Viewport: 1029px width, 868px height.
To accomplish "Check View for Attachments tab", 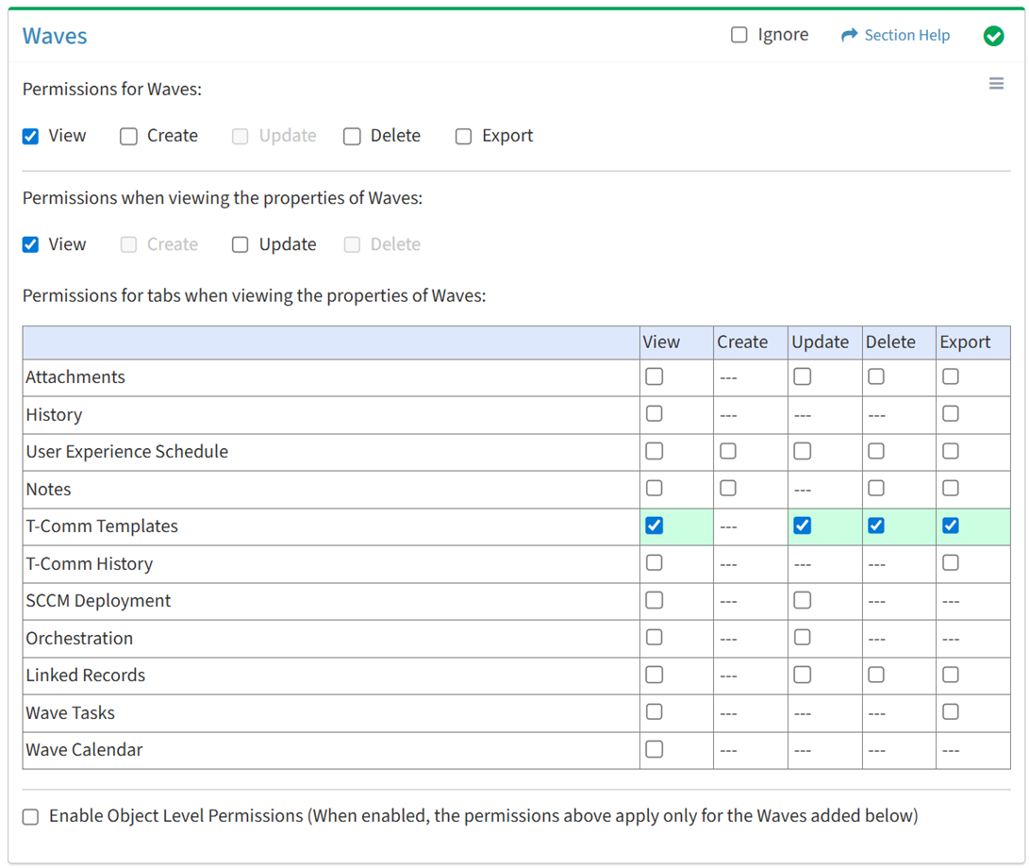I will click(x=654, y=376).
